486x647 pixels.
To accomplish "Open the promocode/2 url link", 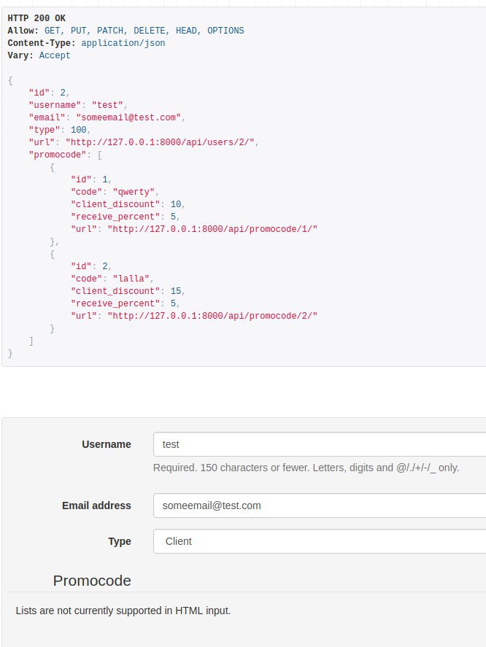I will [212, 316].
